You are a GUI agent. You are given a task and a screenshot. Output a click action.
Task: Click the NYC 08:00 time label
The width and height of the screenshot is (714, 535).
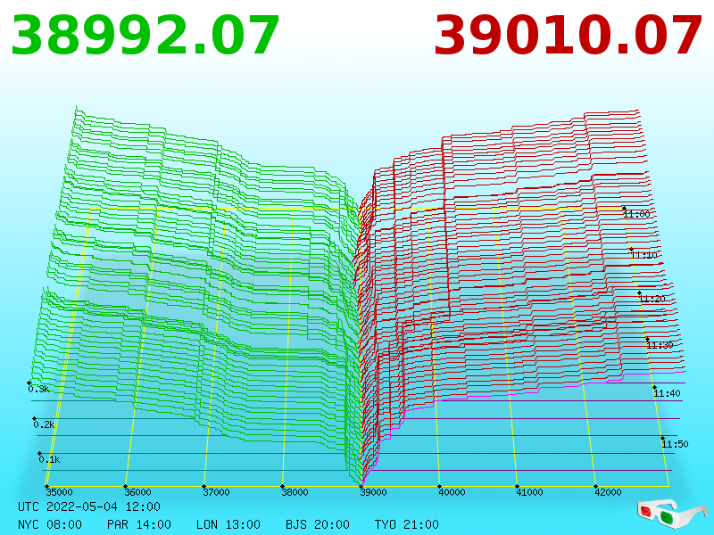pyautogui.click(x=50, y=524)
